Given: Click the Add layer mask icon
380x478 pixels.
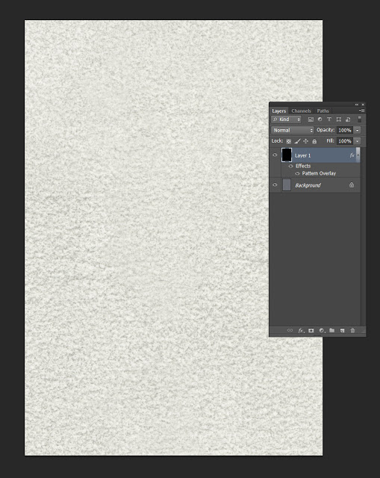Looking at the screenshot, I should tap(311, 330).
